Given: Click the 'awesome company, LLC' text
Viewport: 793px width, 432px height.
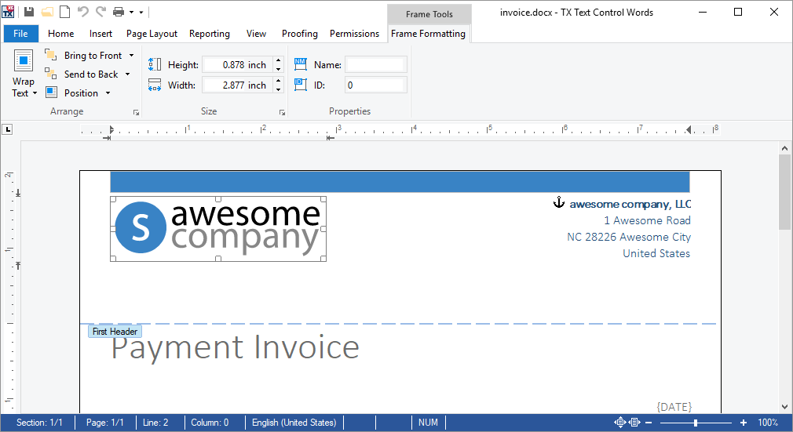Looking at the screenshot, I should 630,204.
